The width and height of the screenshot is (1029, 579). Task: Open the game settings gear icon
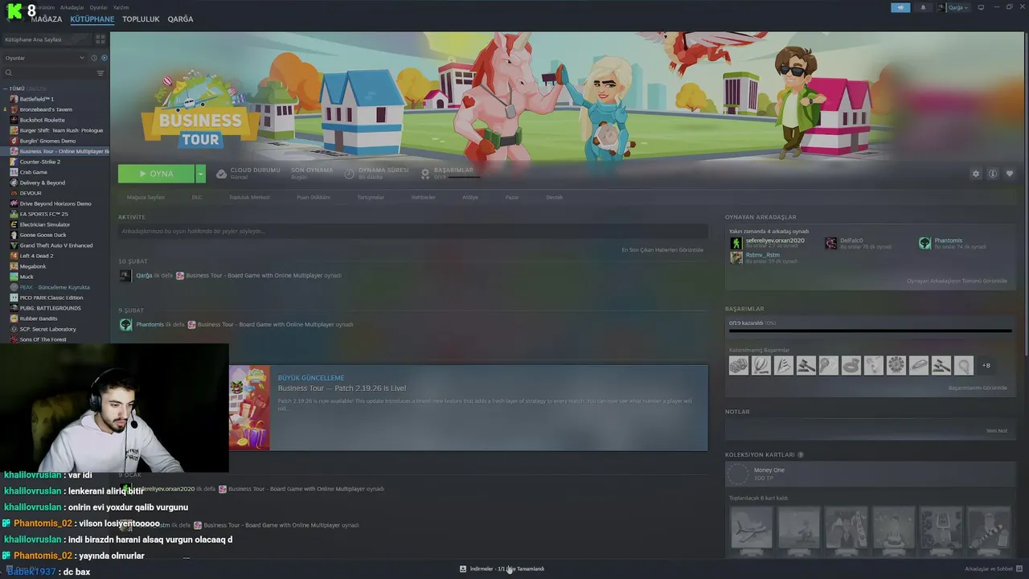tap(976, 174)
